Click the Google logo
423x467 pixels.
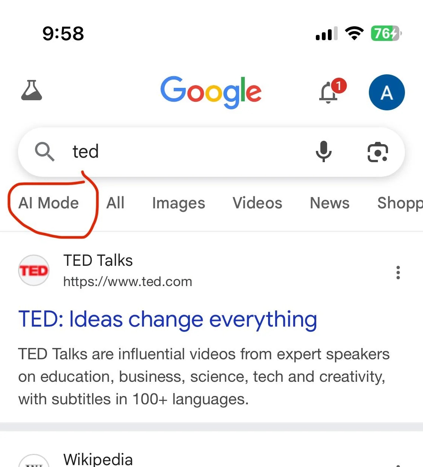(211, 92)
